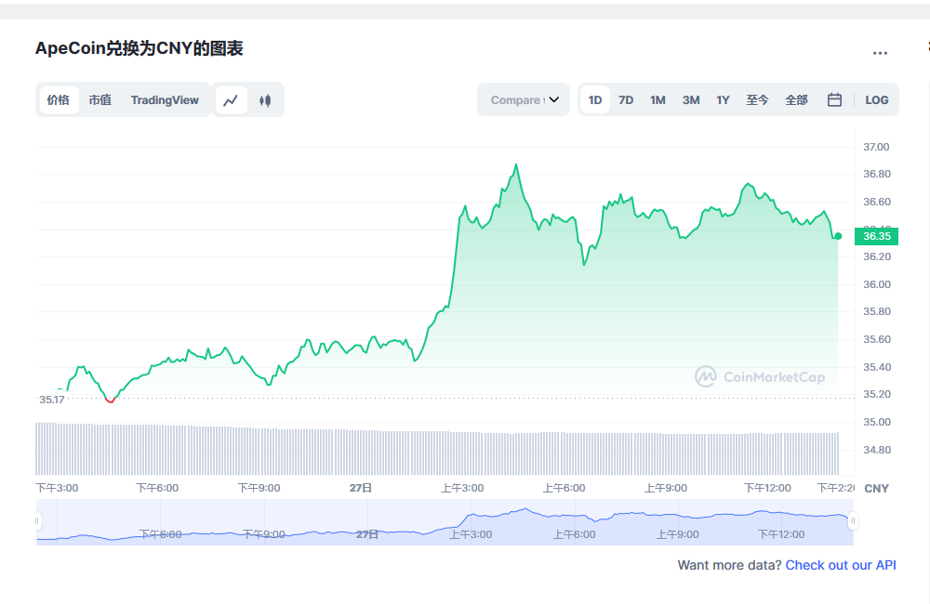Click the 36.80 y-axis label
This screenshot has height=604, width=930.
click(x=877, y=174)
